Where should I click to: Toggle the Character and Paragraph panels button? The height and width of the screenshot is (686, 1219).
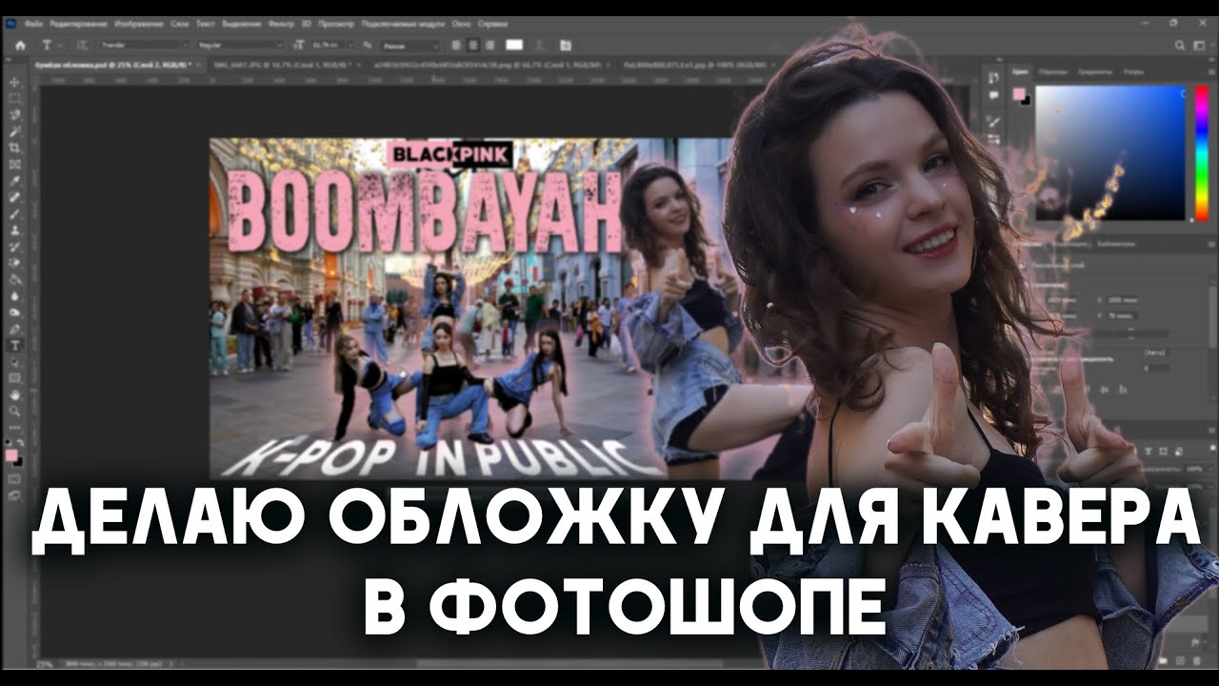565,45
